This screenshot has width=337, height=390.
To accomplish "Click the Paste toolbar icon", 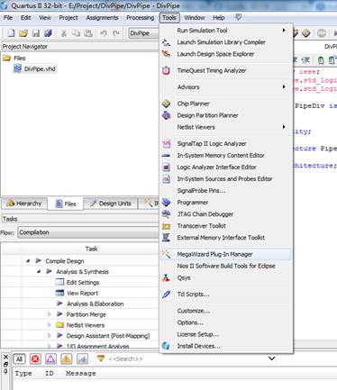I will (88, 33).
